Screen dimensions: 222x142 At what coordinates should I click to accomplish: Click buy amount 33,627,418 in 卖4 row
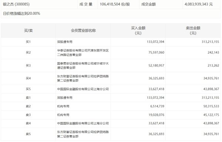click(x=156, y=124)
